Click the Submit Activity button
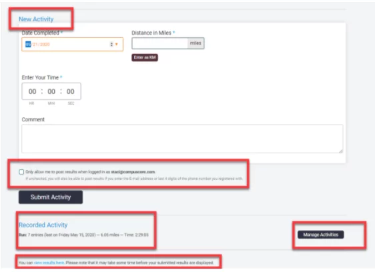 [51, 197]
